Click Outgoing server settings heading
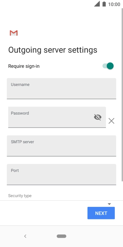The width and height of the screenshot is (123, 247). pyautogui.click(x=53, y=50)
